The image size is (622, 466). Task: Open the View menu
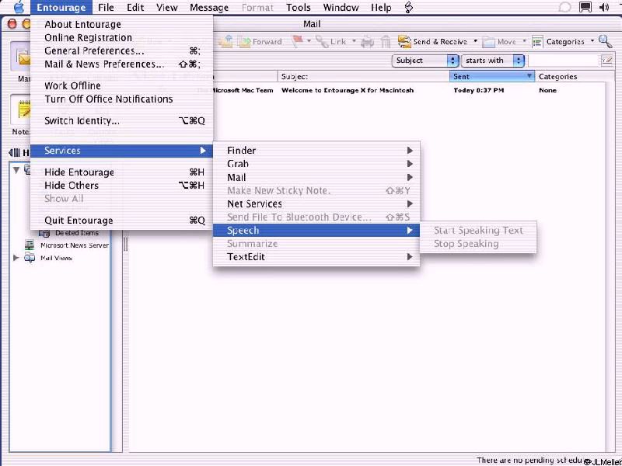point(166,8)
